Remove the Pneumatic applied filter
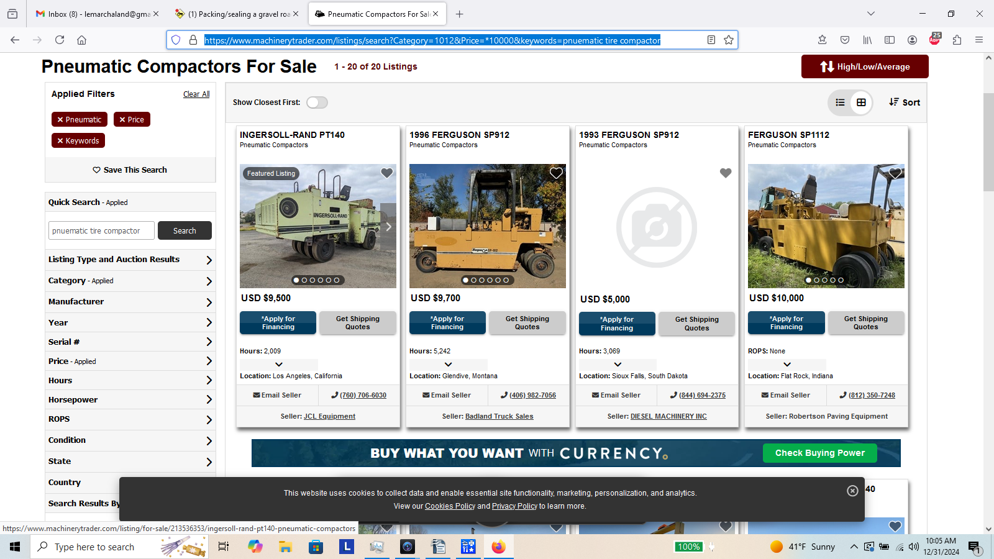The image size is (994, 559). 80,119
